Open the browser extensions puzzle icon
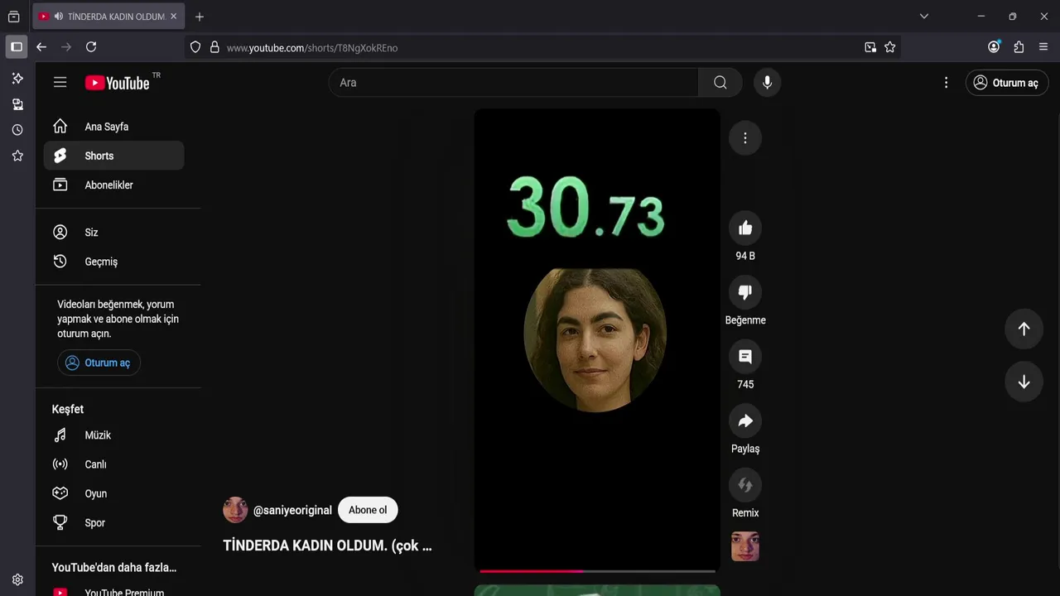This screenshot has width=1060, height=596. 1019,47
